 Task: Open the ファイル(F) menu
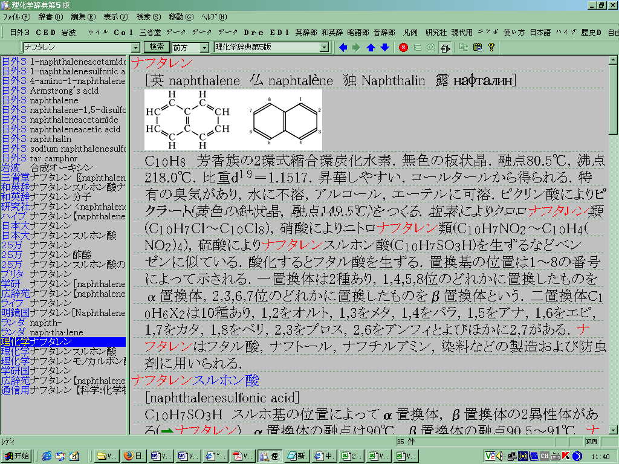point(16,17)
